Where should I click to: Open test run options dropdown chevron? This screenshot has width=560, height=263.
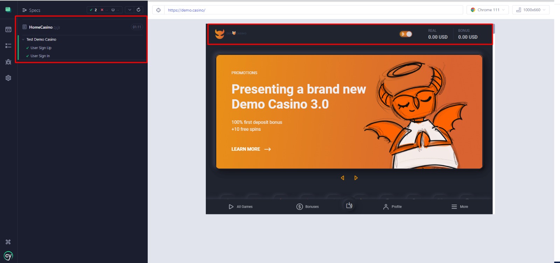[x=129, y=10]
